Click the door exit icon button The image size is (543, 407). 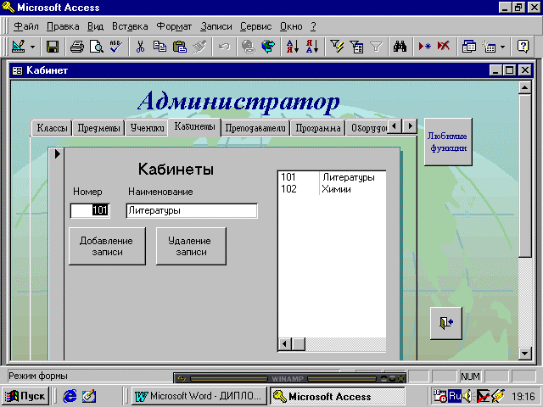pos(446,322)
